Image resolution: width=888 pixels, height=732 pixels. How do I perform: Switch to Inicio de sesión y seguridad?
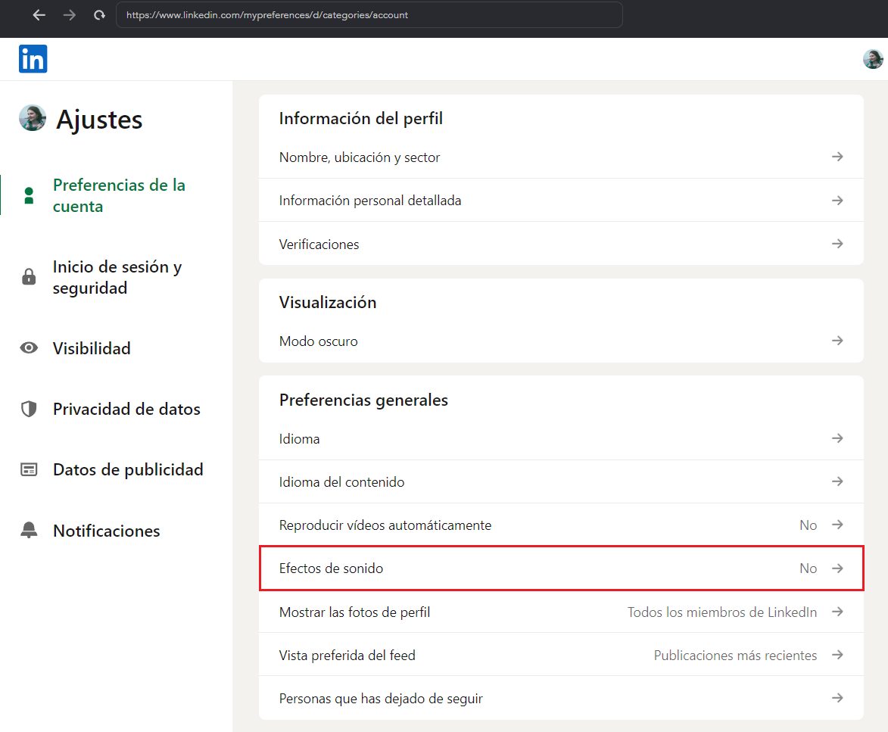tap(117, 278)
